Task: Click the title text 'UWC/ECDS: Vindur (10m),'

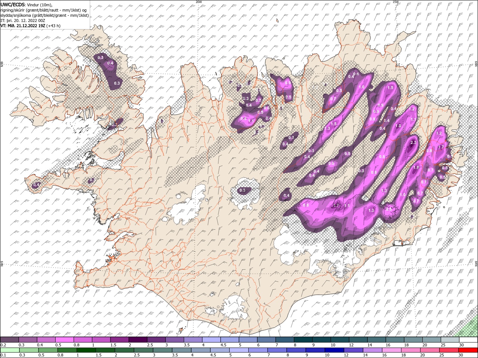Action: coord(27,4)
